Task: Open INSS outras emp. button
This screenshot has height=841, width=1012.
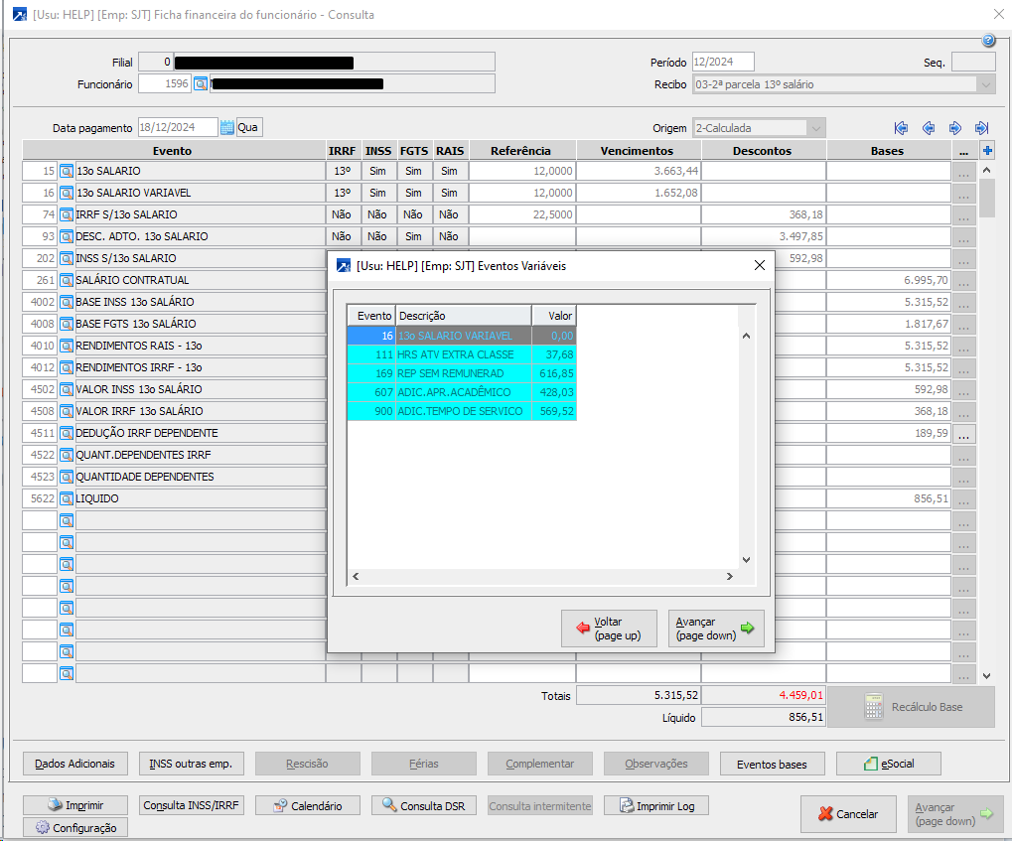Action: pos(191,764)
